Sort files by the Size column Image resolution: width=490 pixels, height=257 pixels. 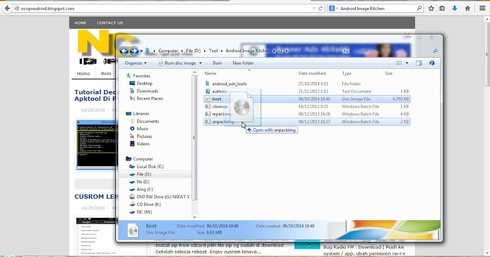tap(389, 73)
